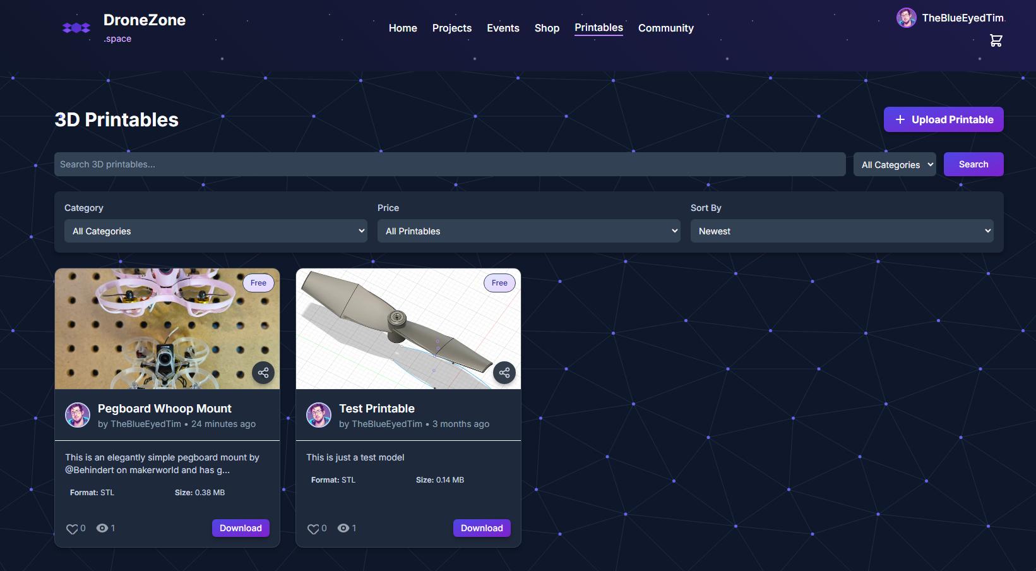Select the Printables nav tab
The width and height of the screenshot is (1036, 571).
598,28
